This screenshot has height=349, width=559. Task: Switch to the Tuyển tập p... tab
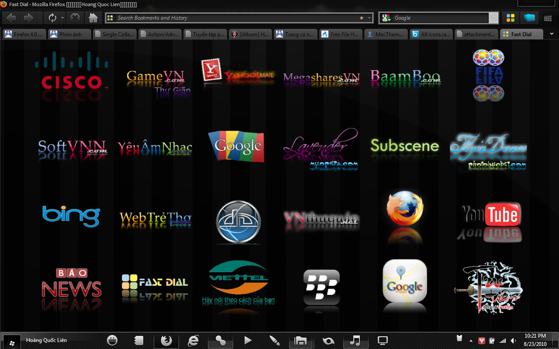coord(205,34)
